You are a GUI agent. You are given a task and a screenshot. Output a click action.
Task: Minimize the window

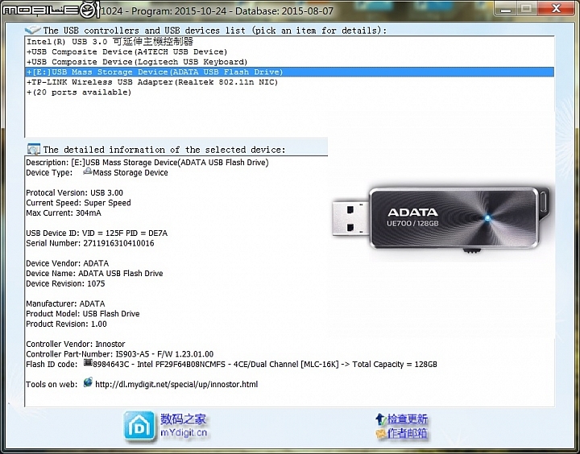pyautogui.click(x=506, y=9)
